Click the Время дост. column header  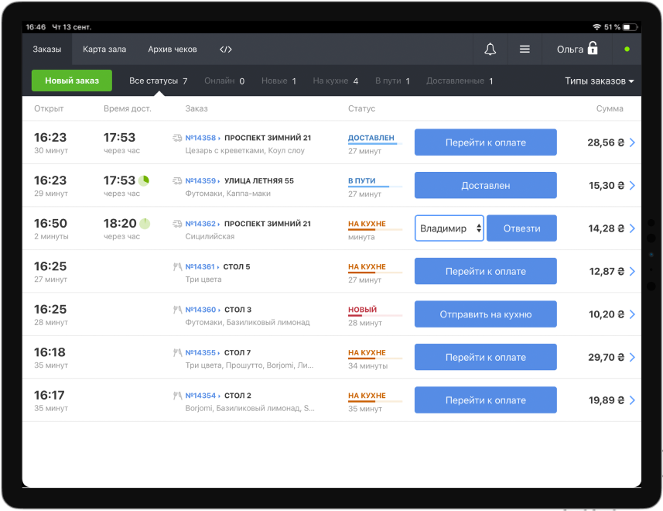coord(128,108)
